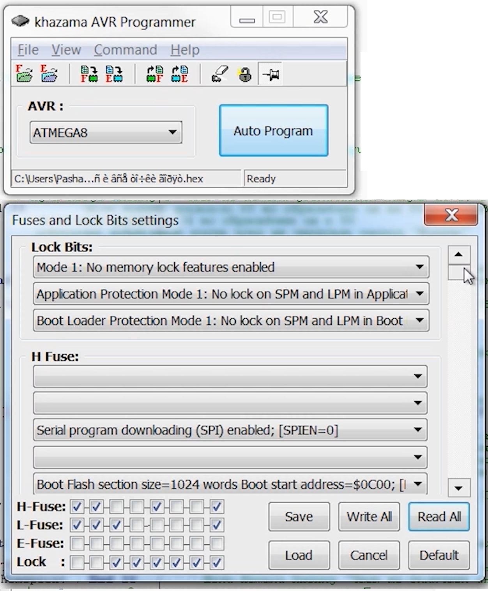The image size is (488, 591).
Task: Expand Boot Loader Protection Mode 1 dropdown
Action: click(x=231, y=320)
